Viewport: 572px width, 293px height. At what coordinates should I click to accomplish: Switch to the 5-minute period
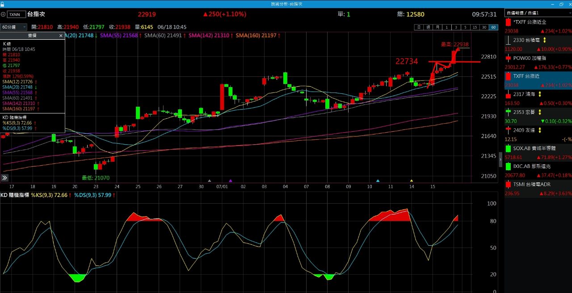coord(465,27)
